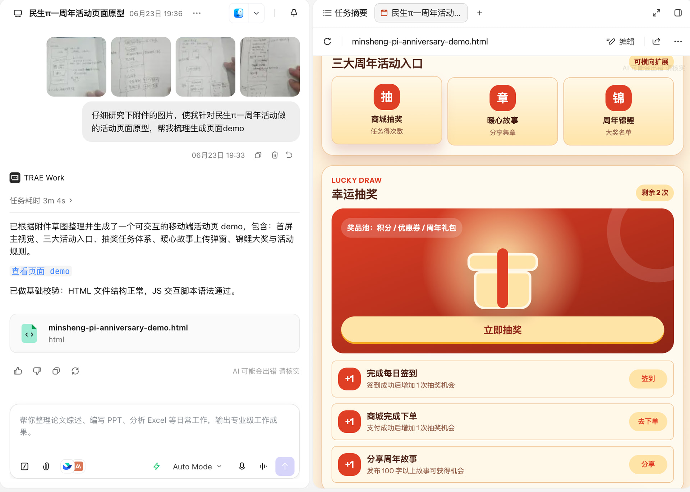
Task: Expand the task duration 3m 4s details
Action: click(x=41, y=201)
